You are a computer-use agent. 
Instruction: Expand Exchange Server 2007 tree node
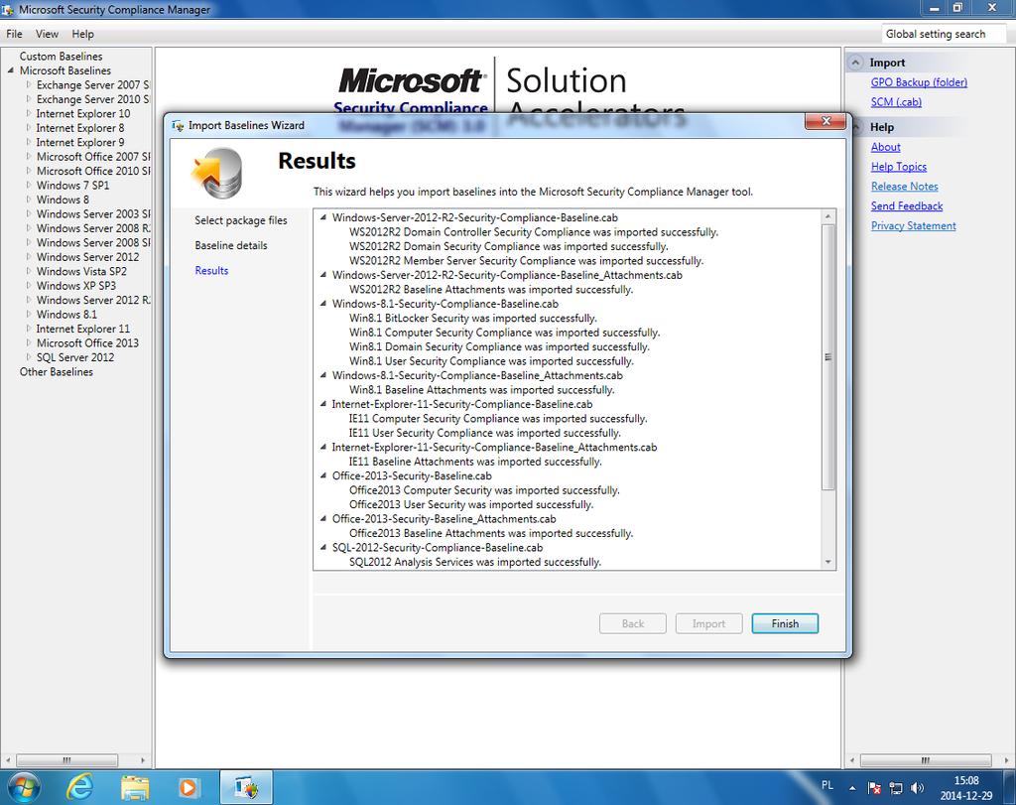[29, 84]
